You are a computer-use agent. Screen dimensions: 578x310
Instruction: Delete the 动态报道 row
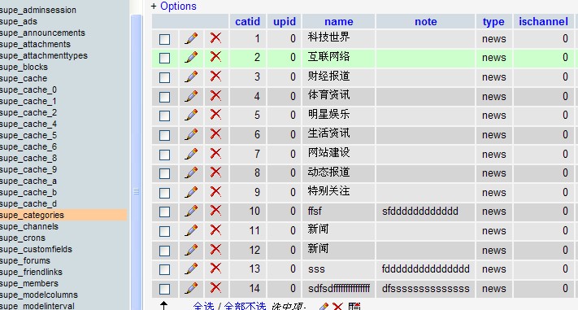pyautogui.click(x=215, y=172)
